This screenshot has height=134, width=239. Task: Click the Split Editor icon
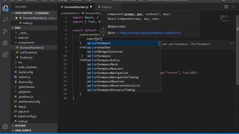pyautogui.click(x=226, y=7)
